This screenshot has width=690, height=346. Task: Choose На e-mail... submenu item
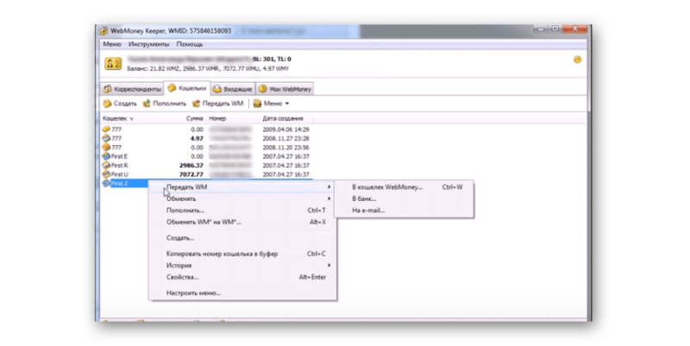(x=404, y=211)
